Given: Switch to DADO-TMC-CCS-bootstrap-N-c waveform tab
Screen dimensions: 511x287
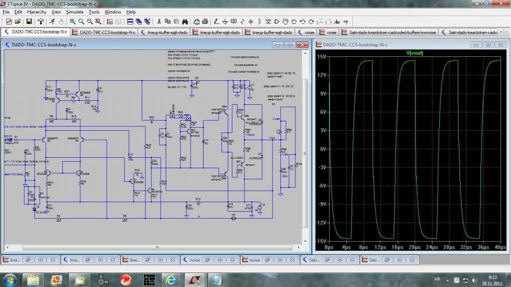Looking at the screenshot, I should pyautogui.click(x=104, y=32).
